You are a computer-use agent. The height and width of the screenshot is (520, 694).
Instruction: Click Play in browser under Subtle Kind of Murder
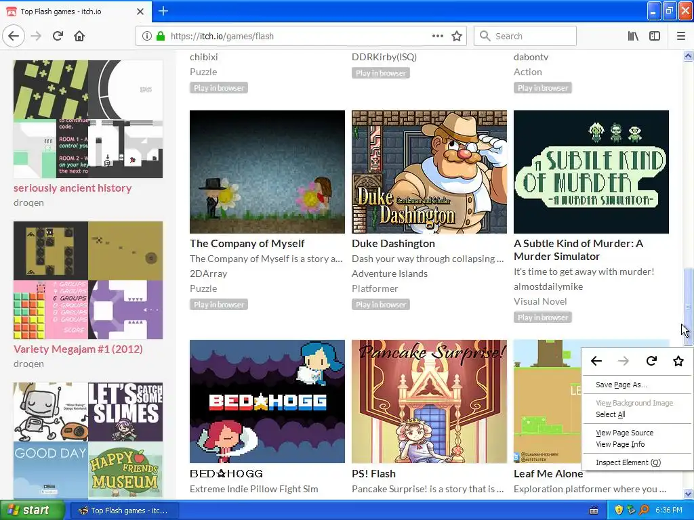coord(543,318)
